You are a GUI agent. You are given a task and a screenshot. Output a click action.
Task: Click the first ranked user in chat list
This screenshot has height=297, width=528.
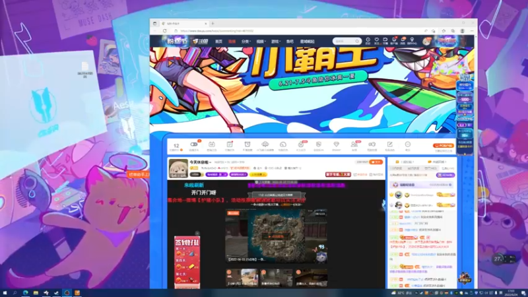pos(422,195)
